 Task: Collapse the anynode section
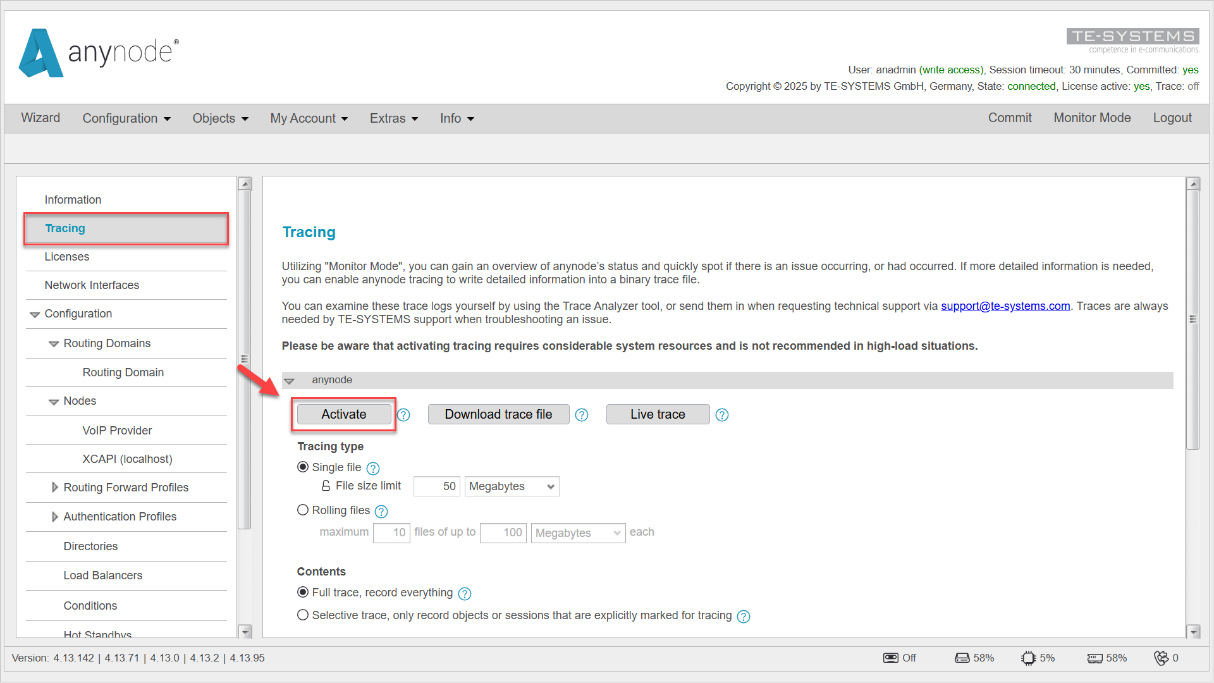coord(290,381)
